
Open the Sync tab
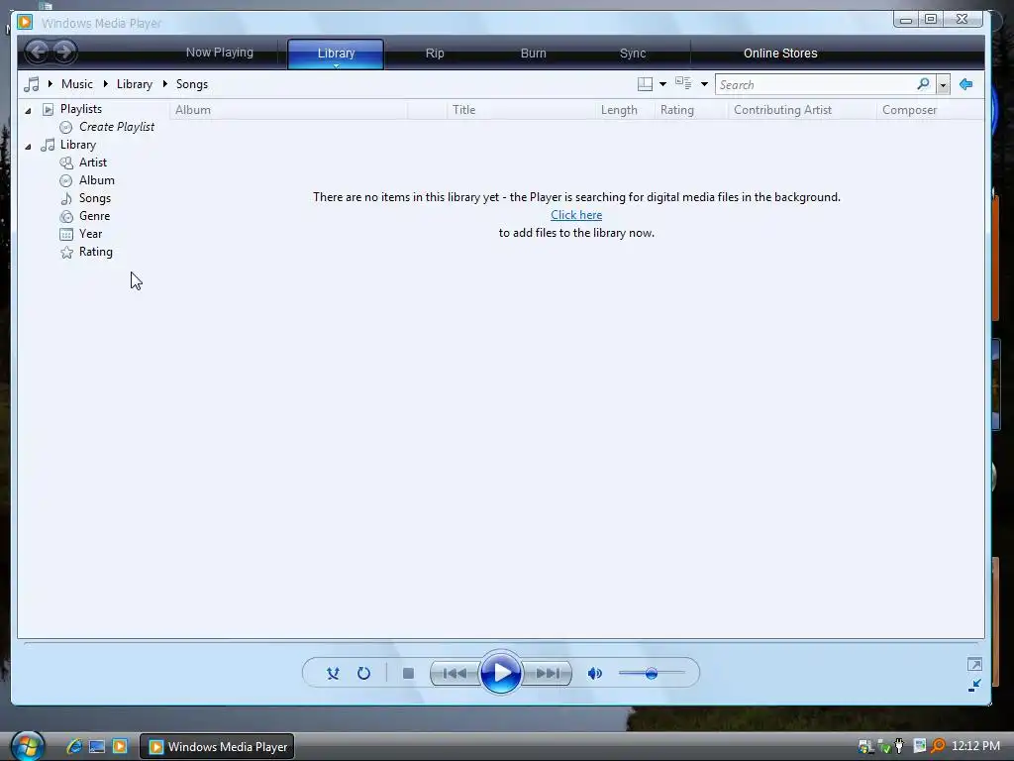click(x=633, y=54)
